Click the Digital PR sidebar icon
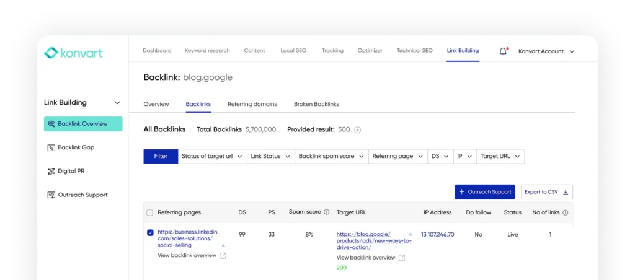 pos(51,171)
